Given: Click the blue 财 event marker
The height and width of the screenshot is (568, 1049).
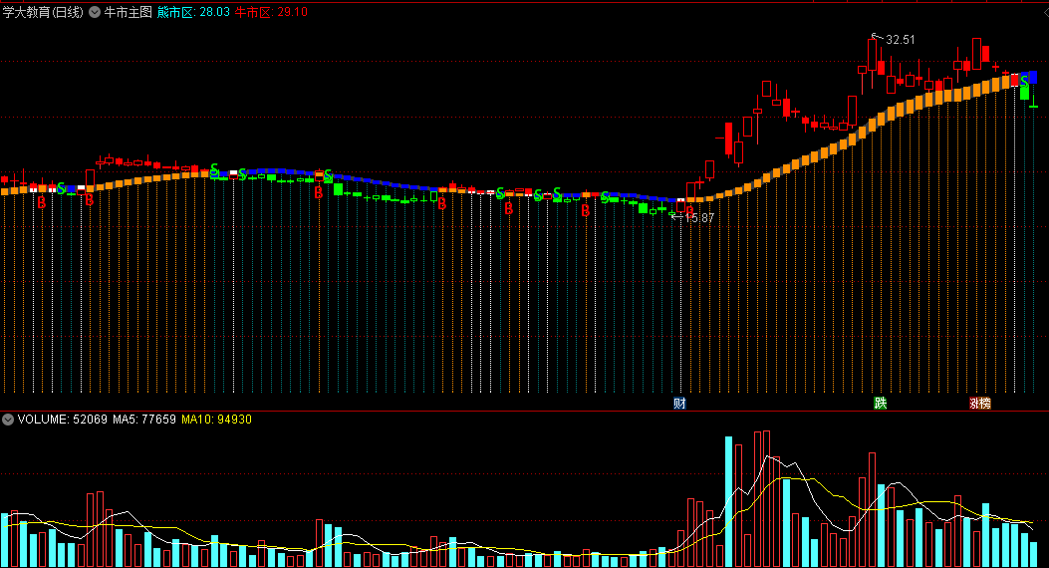Looking at the screenshot, I should point(679,403).
